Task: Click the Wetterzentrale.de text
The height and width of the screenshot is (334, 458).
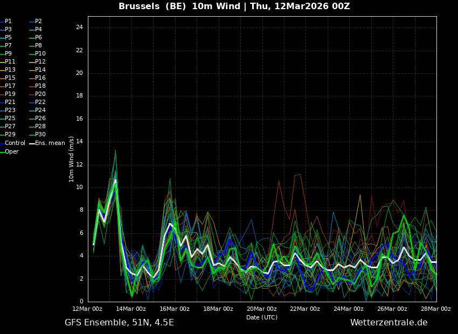Action: click(x=388, y=323)
